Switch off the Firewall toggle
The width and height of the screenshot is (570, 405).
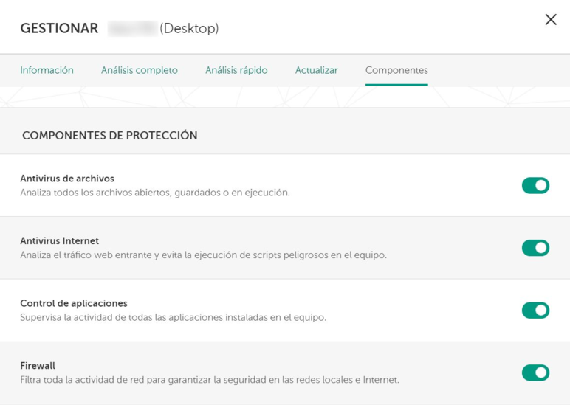point(535,373)
